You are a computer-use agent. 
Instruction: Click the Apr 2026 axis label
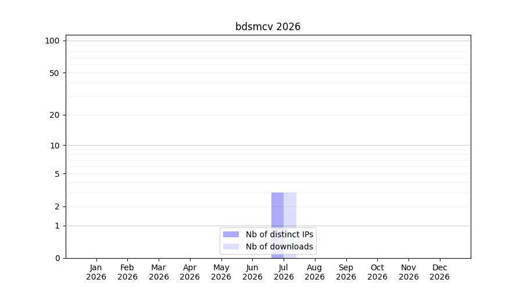click(x=190, y=272)
